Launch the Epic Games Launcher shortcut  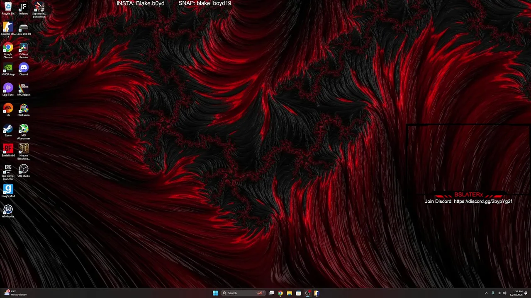[8, 172]
